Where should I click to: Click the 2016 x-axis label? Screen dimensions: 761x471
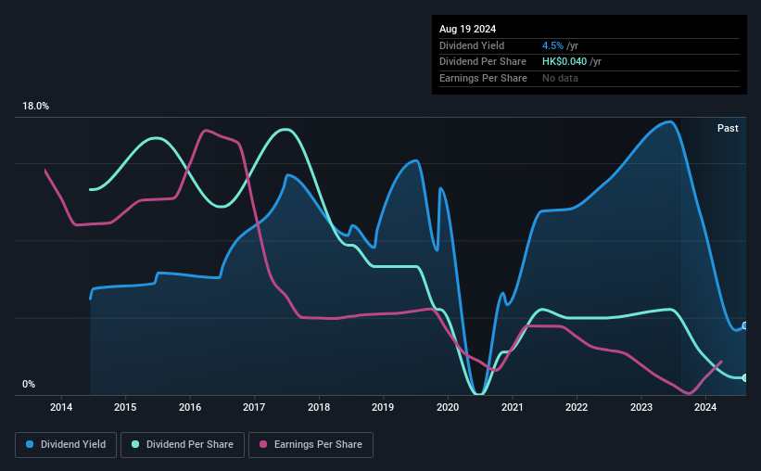(x=190, y=407)
